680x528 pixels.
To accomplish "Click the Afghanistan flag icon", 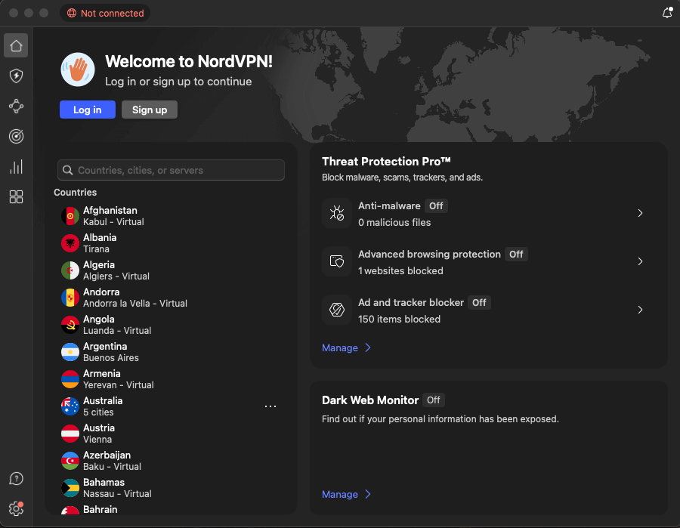I will [x=70, y=216].
